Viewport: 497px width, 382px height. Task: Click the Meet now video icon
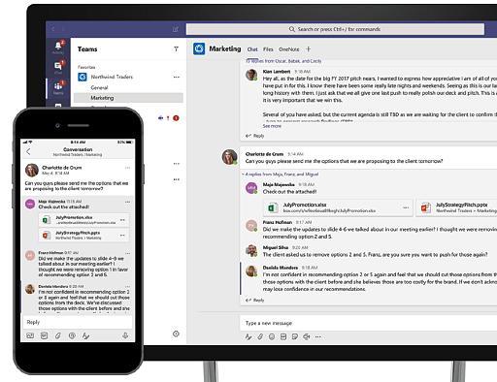306,336
